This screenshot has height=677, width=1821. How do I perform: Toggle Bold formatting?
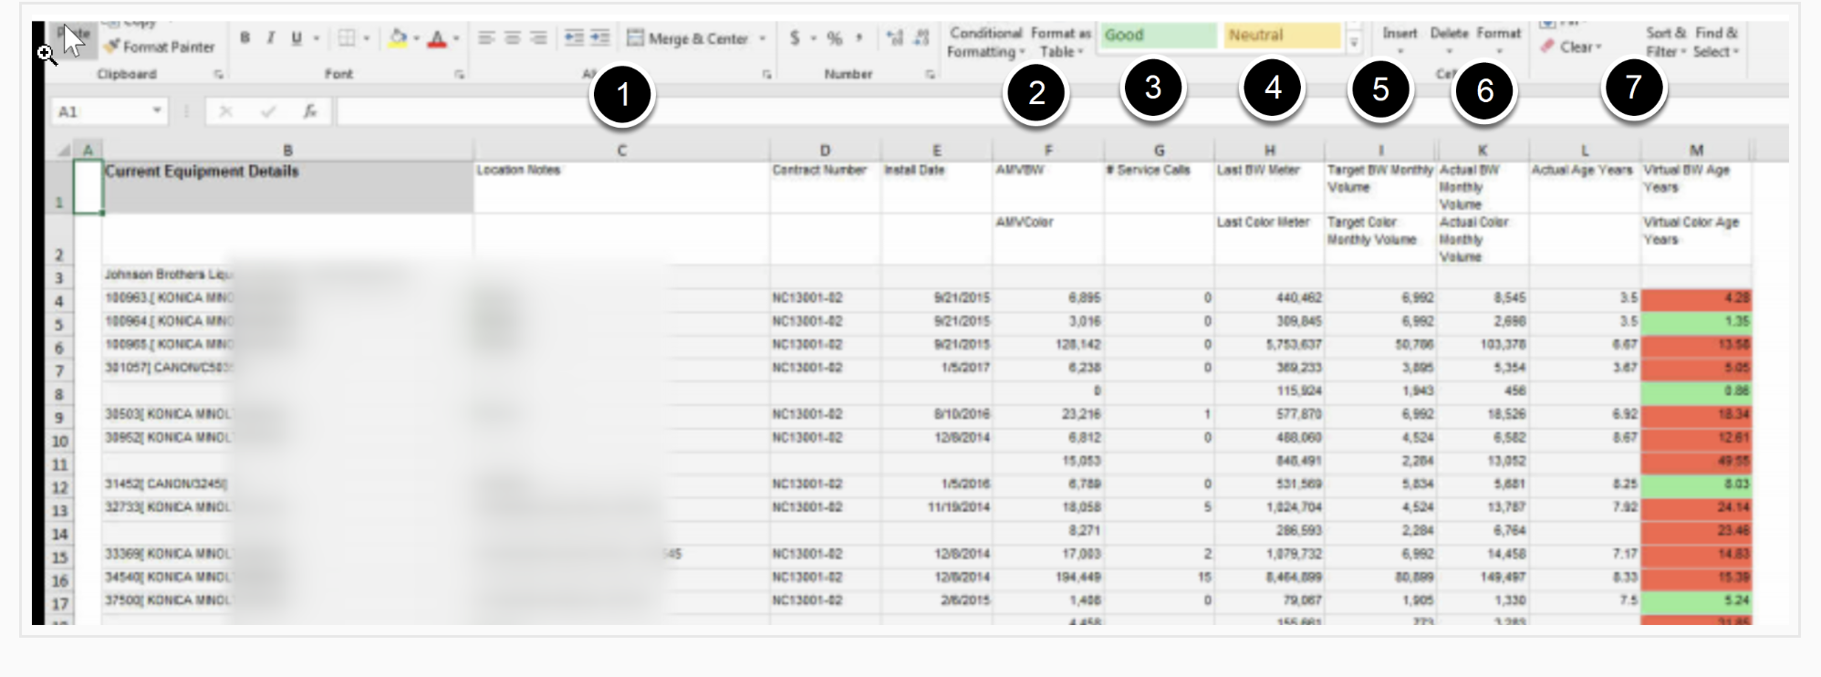tap(245, 38)
